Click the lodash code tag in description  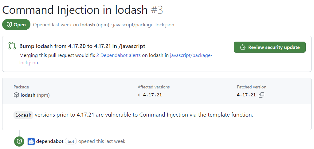click(23, 115)
